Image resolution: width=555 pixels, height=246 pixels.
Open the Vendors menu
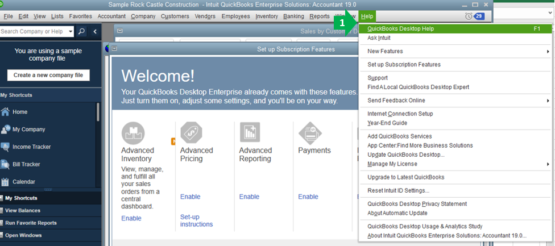205,16
